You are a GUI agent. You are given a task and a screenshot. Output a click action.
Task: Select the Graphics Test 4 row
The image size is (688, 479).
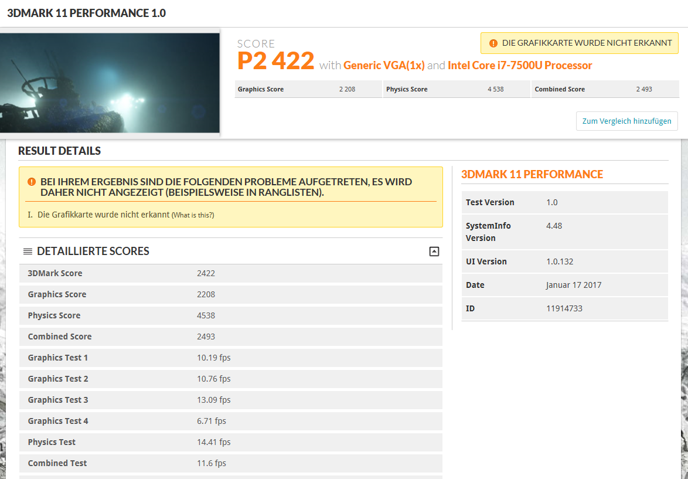[230, 421]
